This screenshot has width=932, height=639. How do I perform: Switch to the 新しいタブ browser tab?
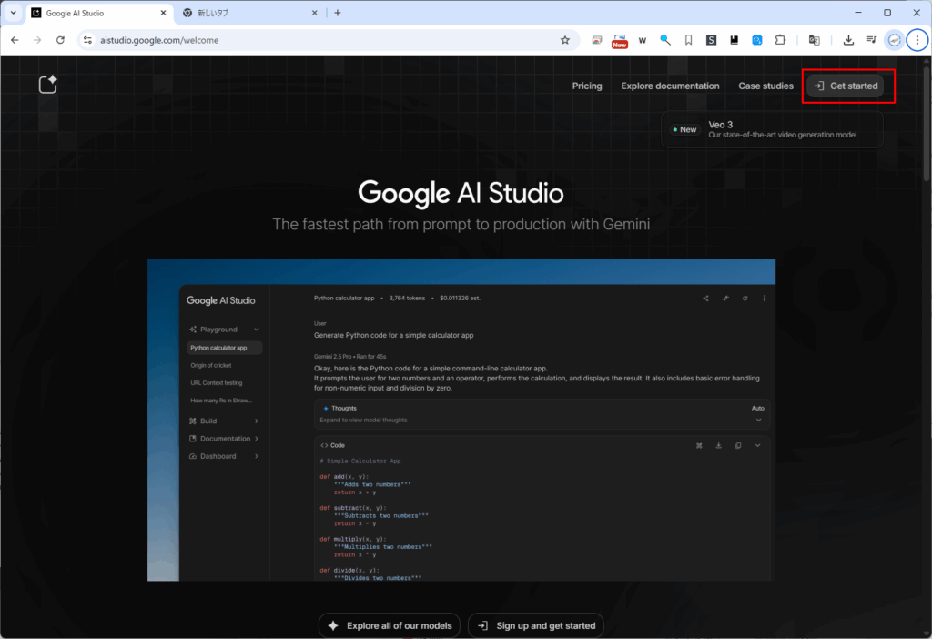coord(251,13)
